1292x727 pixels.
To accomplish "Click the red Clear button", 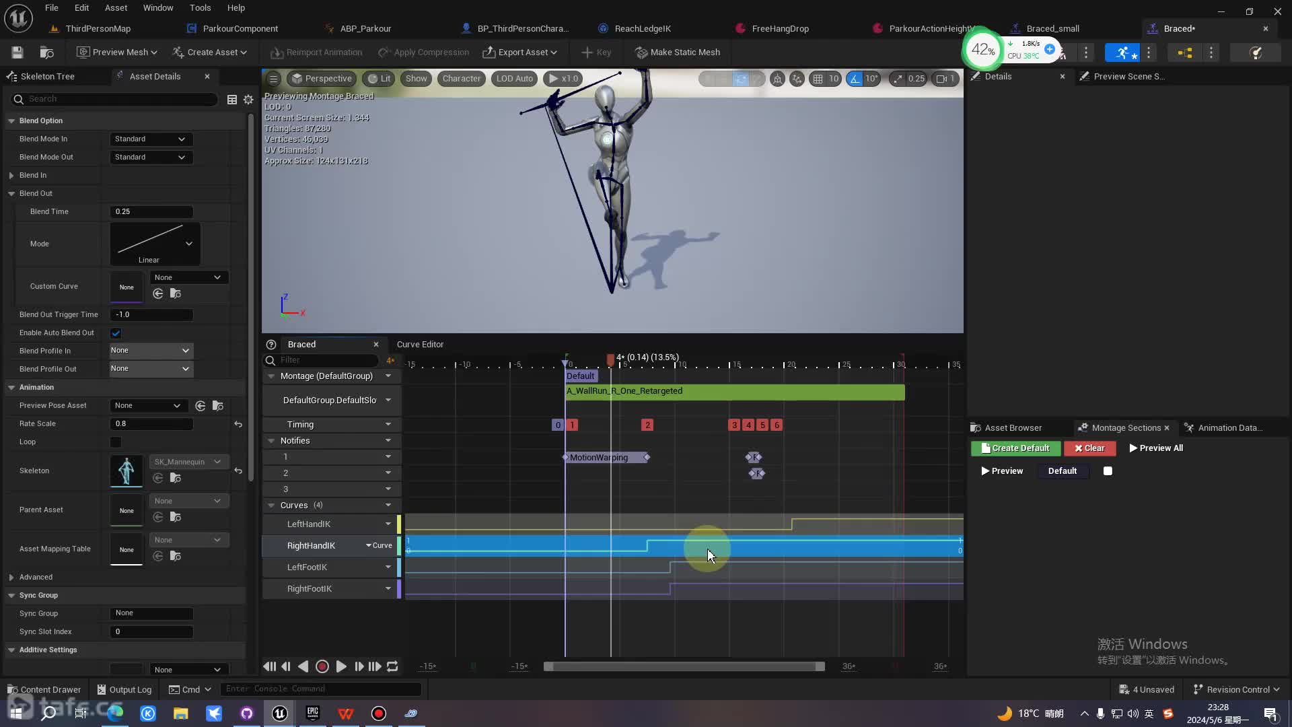I will click(x=1089, y=448).
